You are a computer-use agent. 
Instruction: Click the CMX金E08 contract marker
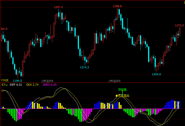coord(115,81)
